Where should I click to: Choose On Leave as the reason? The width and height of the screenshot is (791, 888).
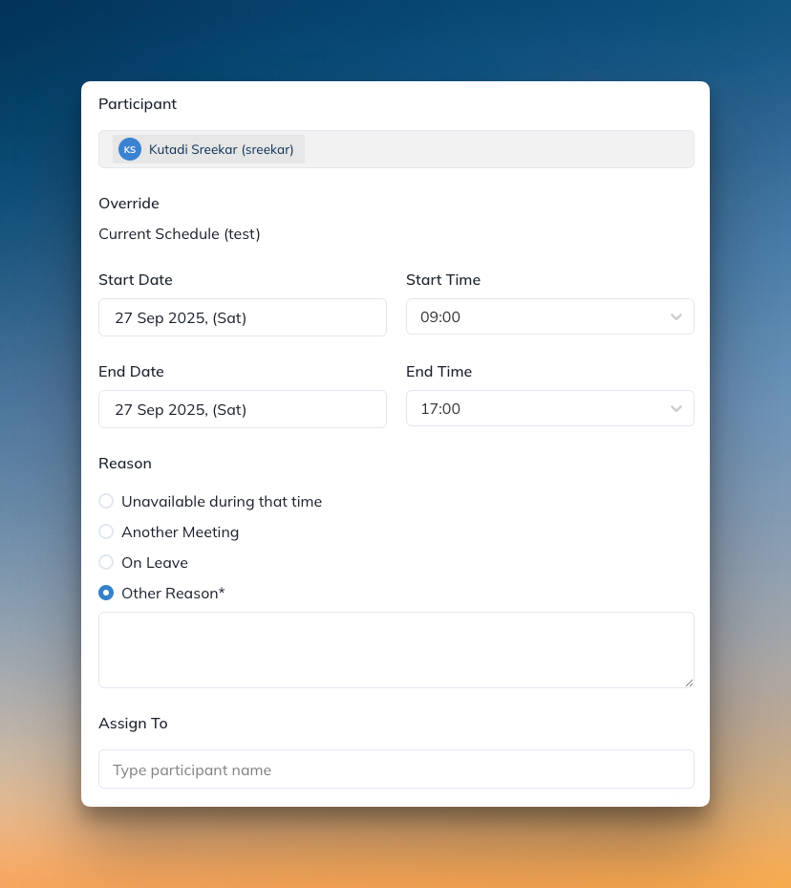(x=106, y=562)
